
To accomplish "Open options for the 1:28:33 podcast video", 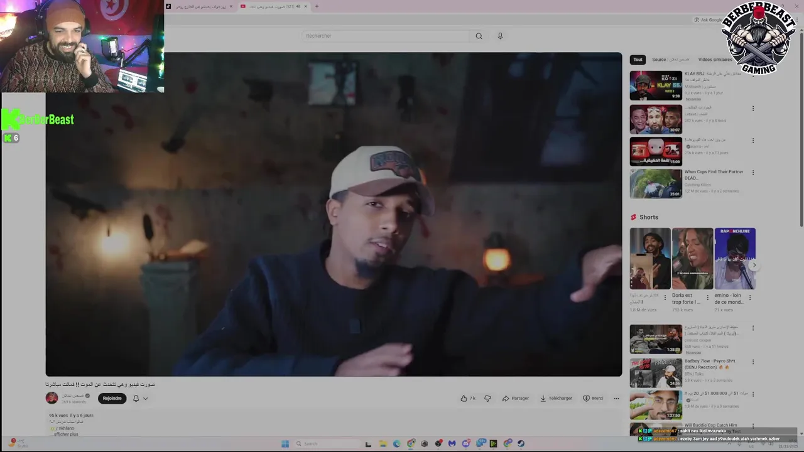I will pyautogui.click(x=753, y=329).
